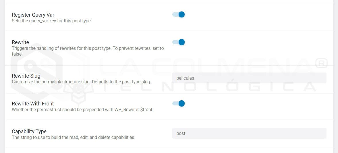
Task: Click the read, edit, delete capabilities description
Action: coord(73,138)
